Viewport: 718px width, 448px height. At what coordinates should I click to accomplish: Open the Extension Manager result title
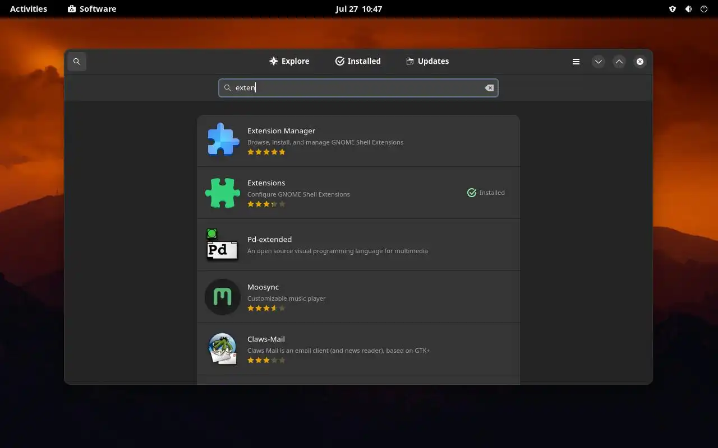click(281, 131)
